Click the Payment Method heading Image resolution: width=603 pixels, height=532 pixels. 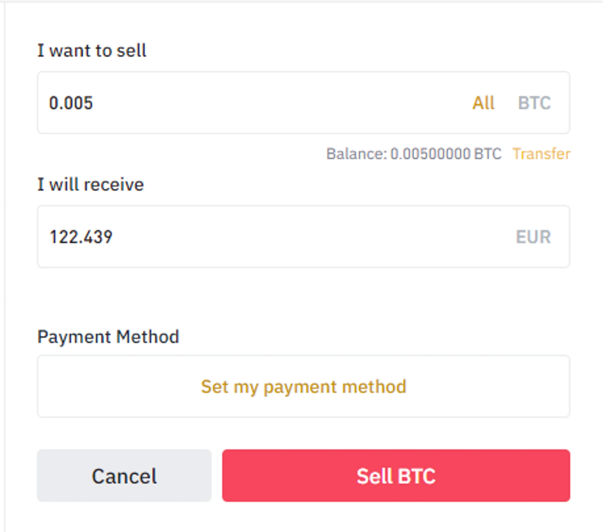click(x=108, y=337)
